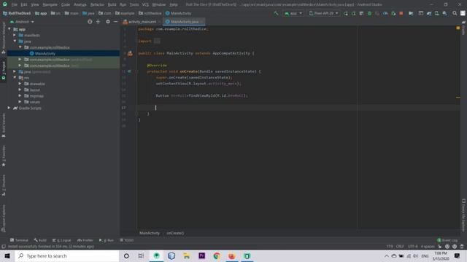Click the Collapse All icon in the project panel
Image resolution: width=467 pixels, height=262 pixels.
(98, 22)
